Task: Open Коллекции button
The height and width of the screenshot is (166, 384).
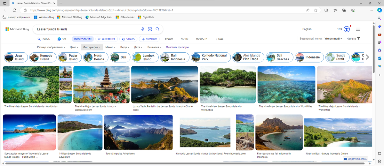Action: click(149, 39)
